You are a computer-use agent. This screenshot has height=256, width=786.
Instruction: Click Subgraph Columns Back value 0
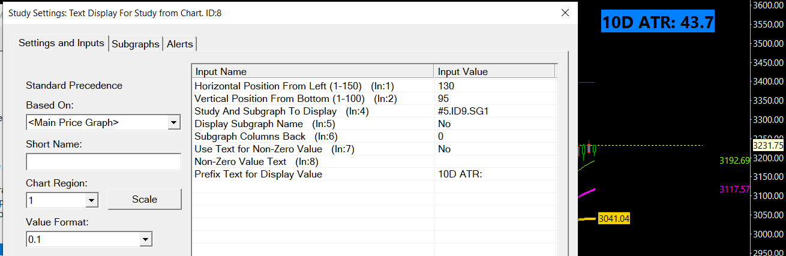pyautogui.click(x=496, y=136)
